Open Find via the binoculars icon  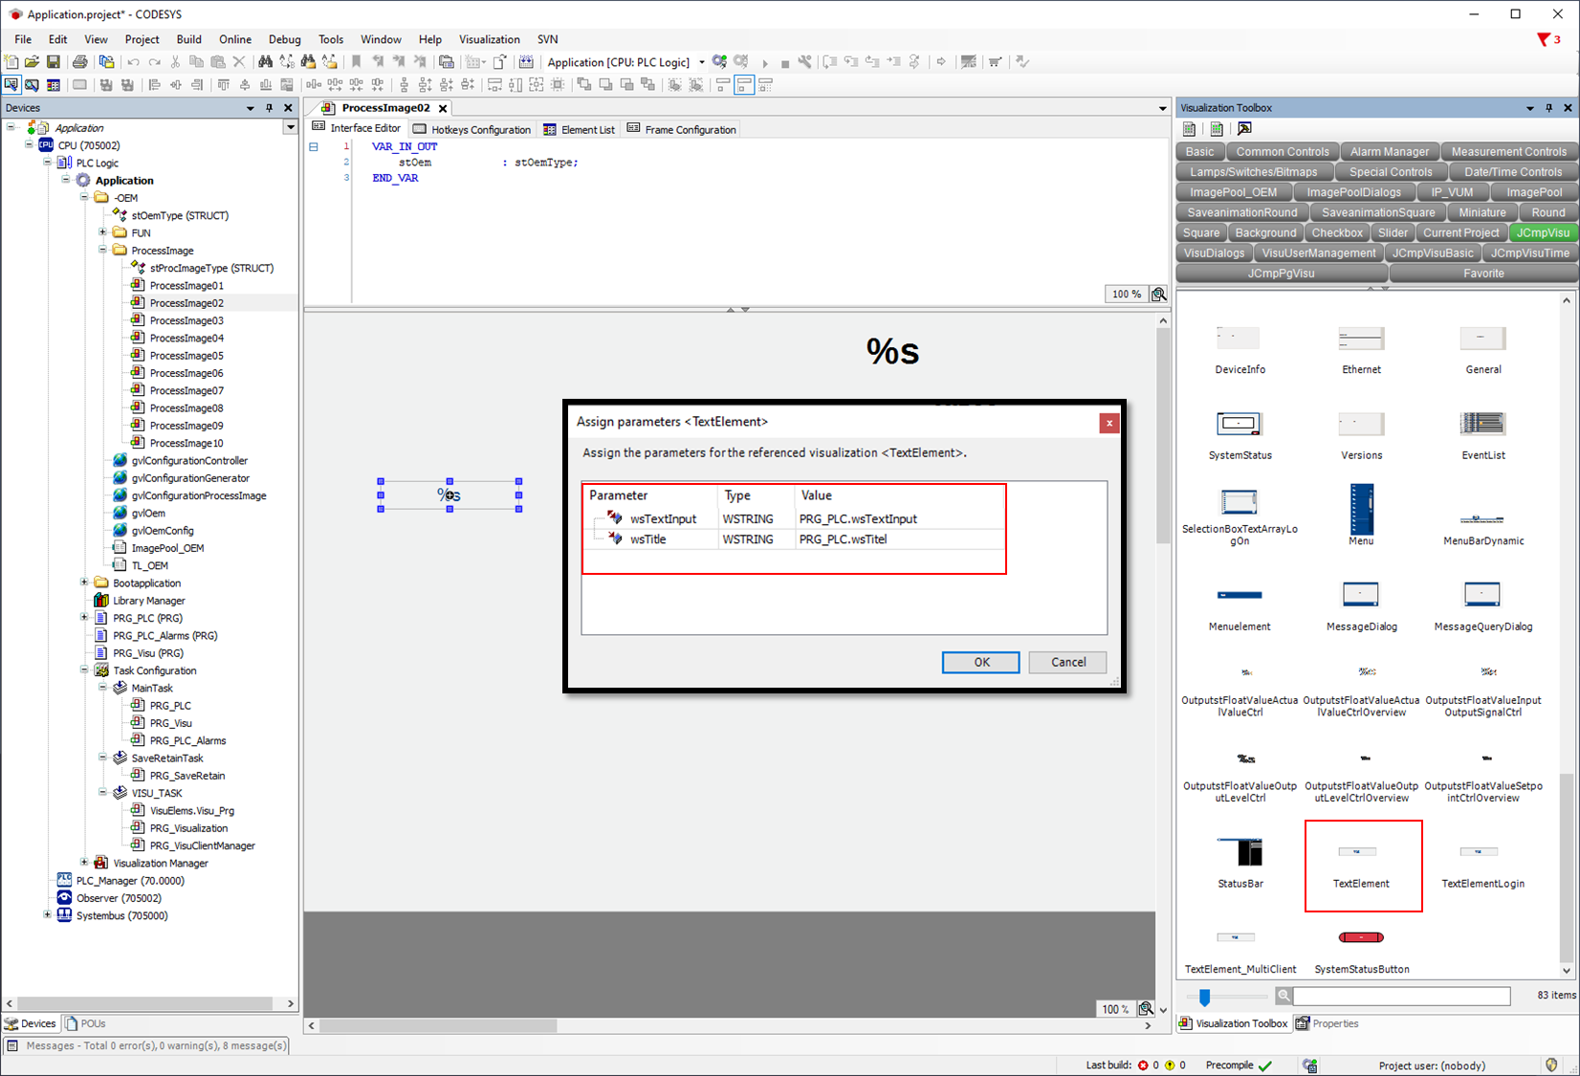coord(265,62)
